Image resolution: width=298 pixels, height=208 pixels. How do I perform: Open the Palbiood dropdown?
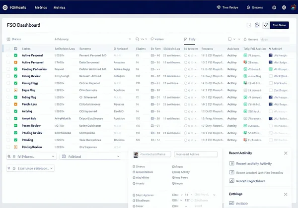tap(90, 156)
